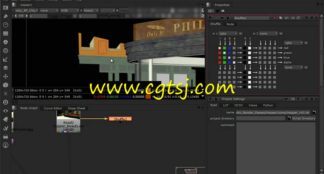
Task: Click the Y gamma toggle button in viewer
Action: 75,16
